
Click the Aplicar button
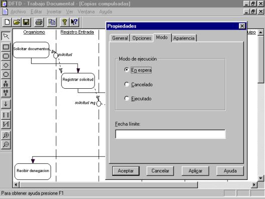(x=195, y=171)
